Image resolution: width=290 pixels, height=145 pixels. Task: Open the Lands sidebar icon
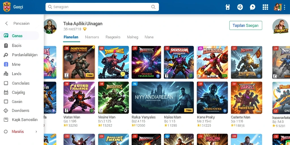click(6, 74)
